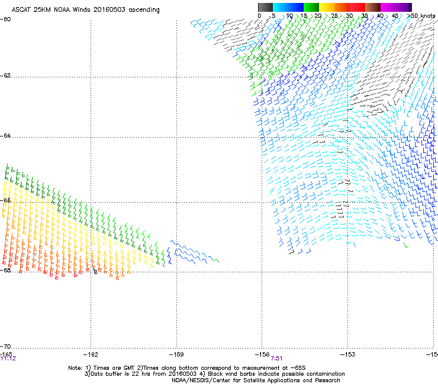Image resolution: width=438 pixels, height=384 pixels.
Task: Click the >50 knots legend label
Action: (421, 16)
